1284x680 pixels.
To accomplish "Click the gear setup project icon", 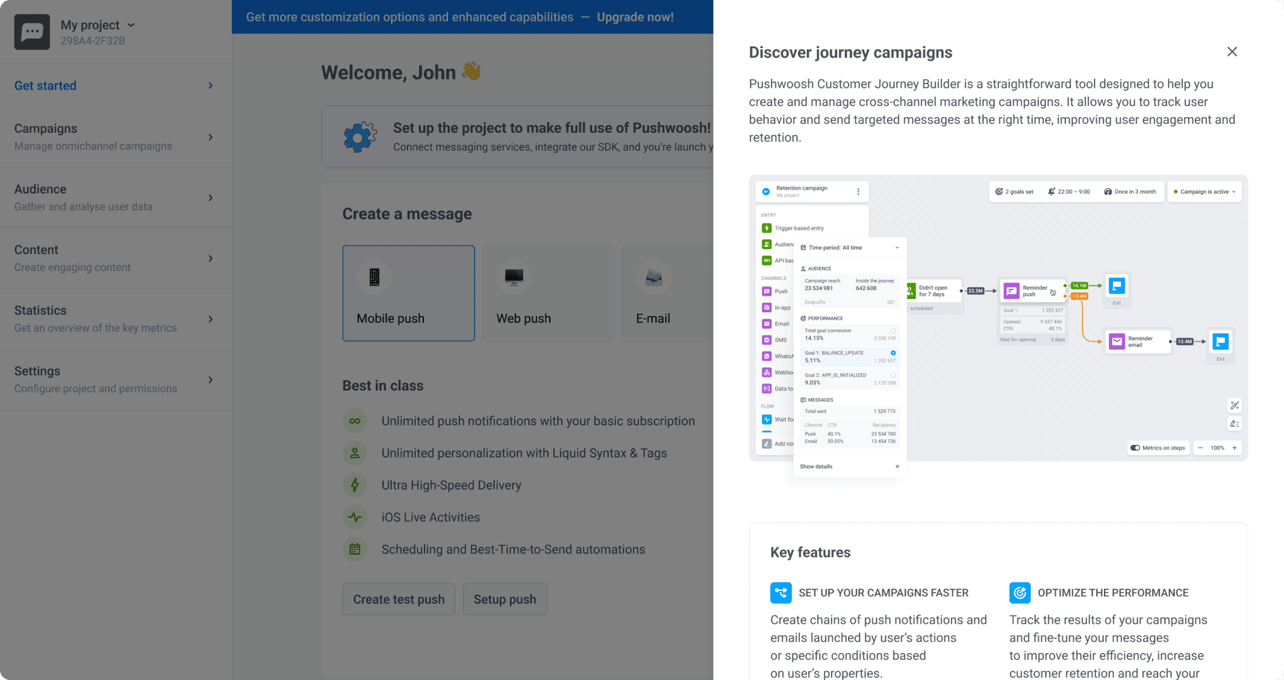I will 360,137.
